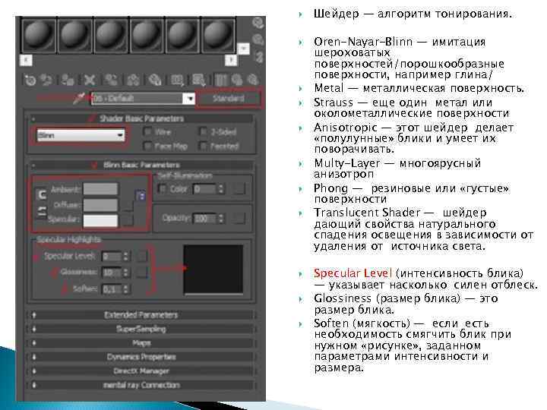Click the Make Unique icon
Viewport: 547px width, 410px height.
click(133, 80)
